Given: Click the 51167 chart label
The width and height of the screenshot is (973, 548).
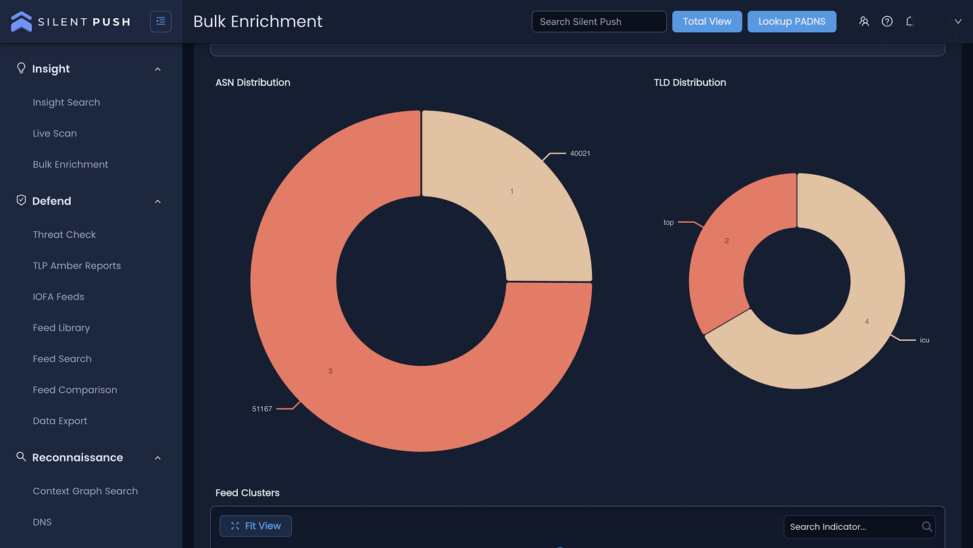Looking at the screenshot, I should tap(262, 409).
